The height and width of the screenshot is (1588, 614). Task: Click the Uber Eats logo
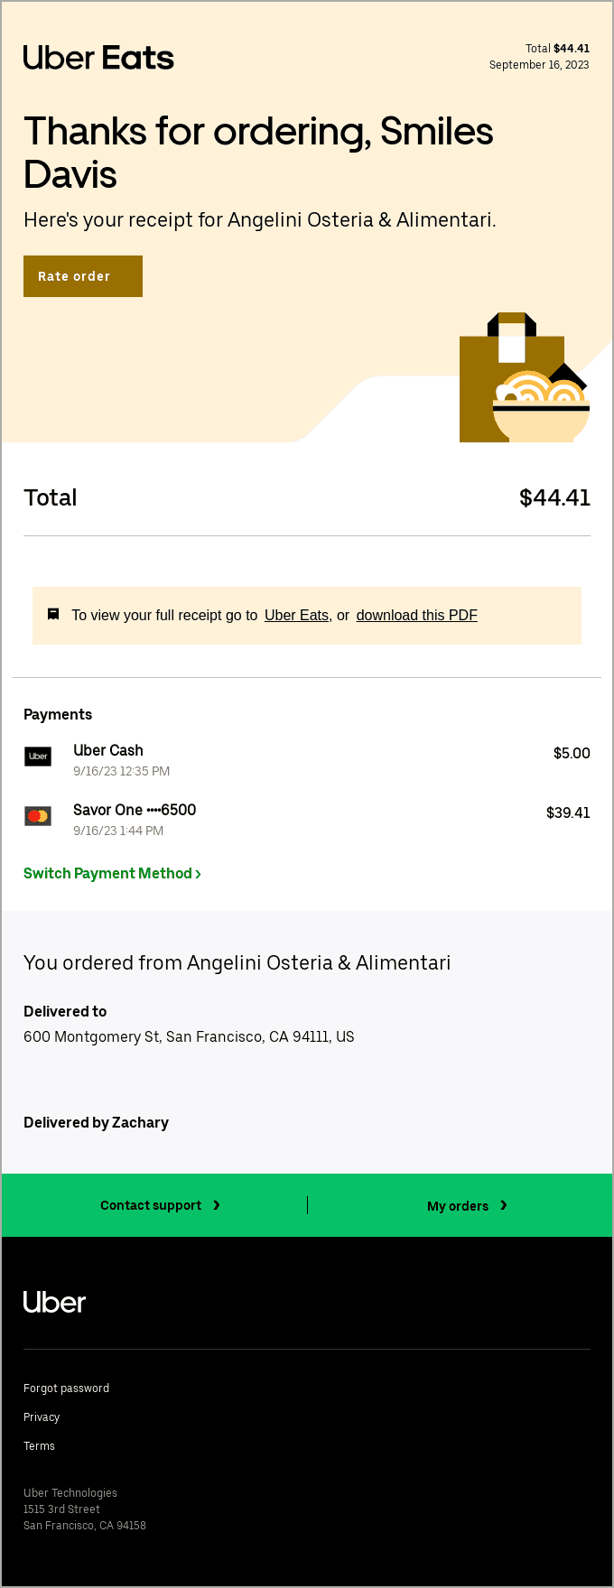(98, 57)
